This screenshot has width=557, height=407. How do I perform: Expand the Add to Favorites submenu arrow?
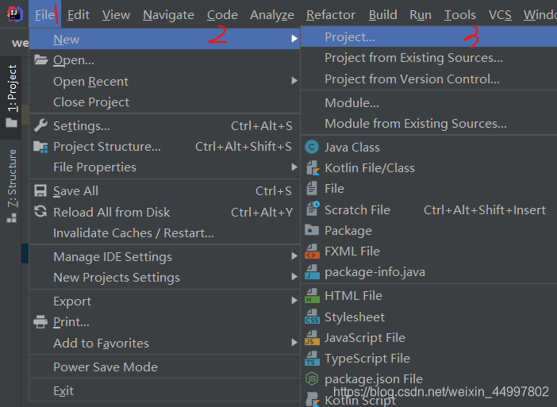(x=294, y=343)
